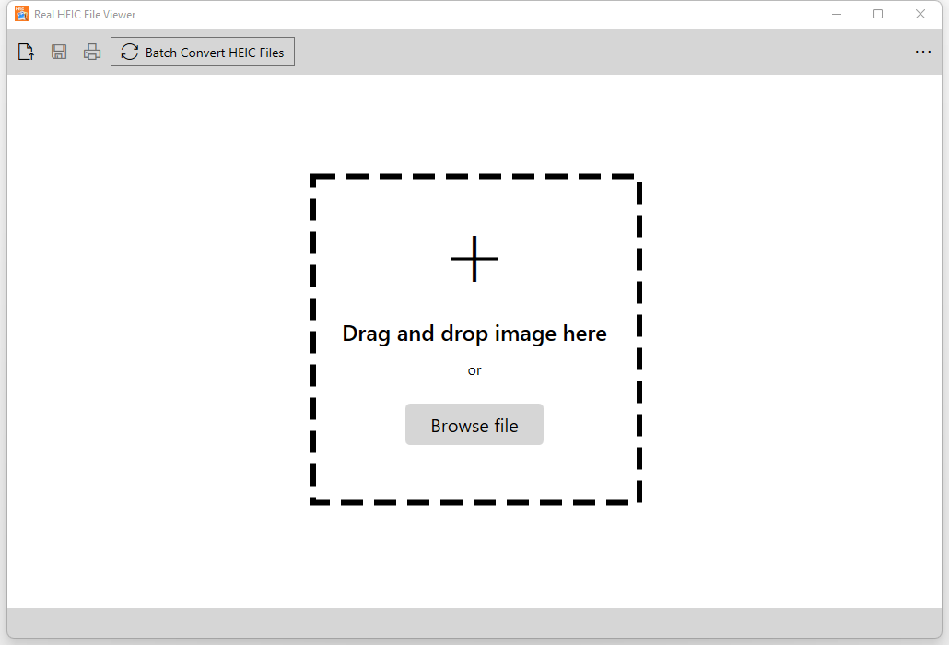This screenshot has width=949, height=645.
Task: Open the overflow menu at the toolbar's right edge
Action: tap(923, 52)
